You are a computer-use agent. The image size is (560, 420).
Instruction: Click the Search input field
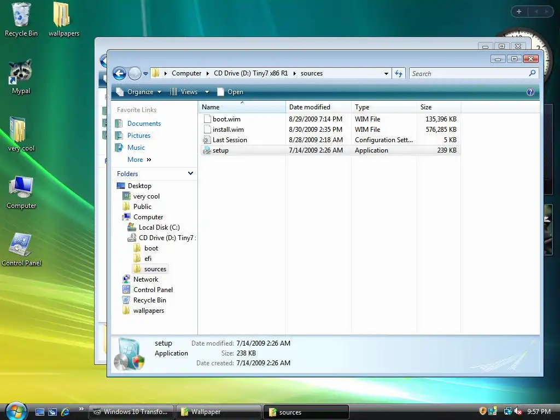click(468, 74)
